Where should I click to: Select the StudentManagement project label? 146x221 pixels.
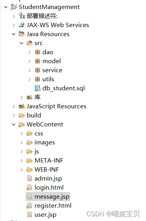pyautogui.click(x=49, y=7)
